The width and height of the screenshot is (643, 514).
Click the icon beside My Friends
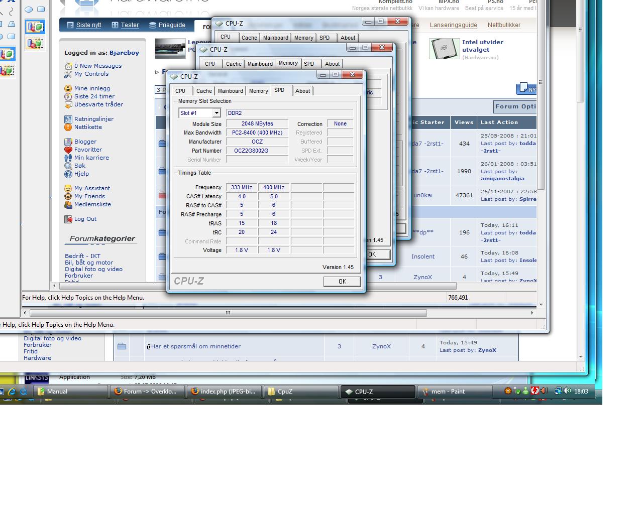[68, 196]
